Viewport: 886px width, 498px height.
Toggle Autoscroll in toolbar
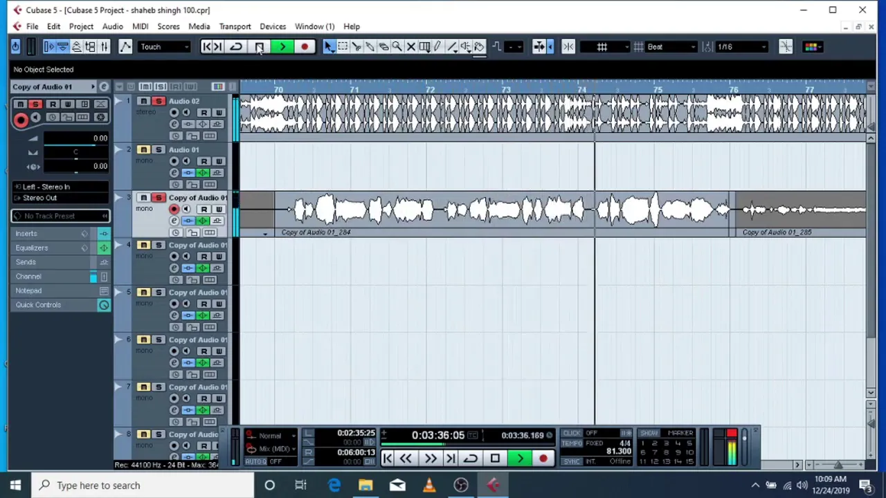coord(539,46)
